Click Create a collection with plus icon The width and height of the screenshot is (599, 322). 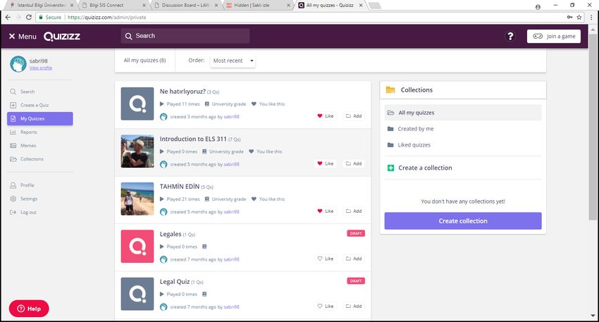(419, 168)
